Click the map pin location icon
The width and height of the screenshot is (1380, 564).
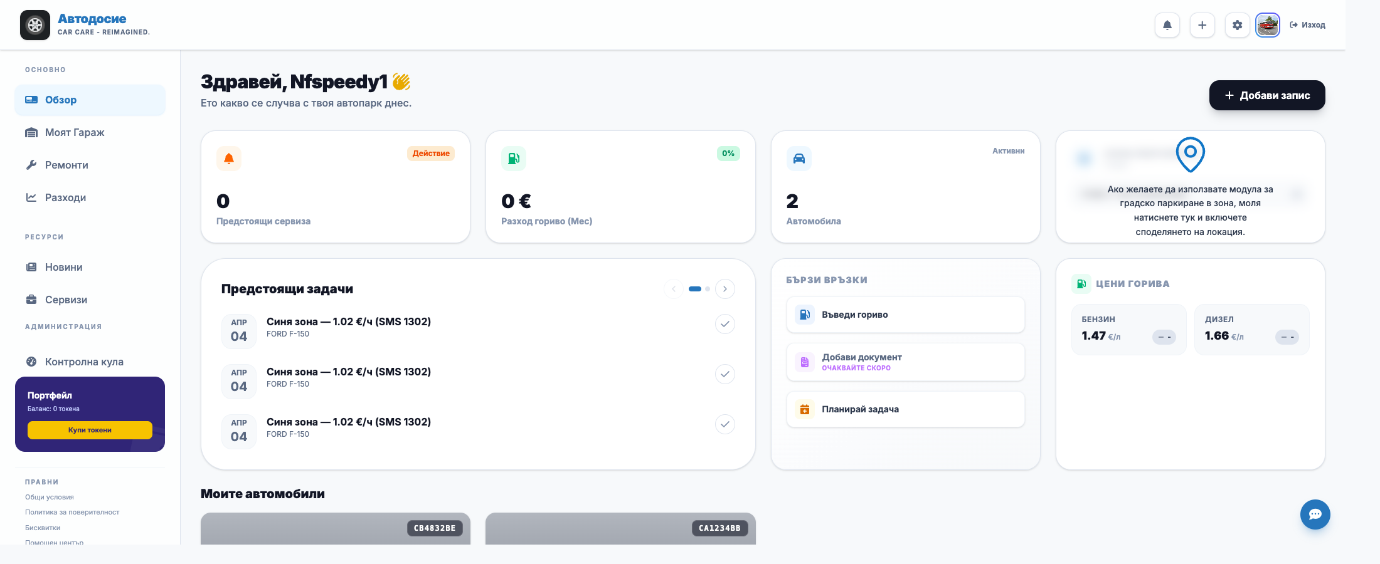[x=1191, y=154]
